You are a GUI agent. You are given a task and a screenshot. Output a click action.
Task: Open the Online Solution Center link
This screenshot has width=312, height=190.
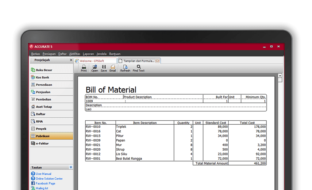pos(49,178)
